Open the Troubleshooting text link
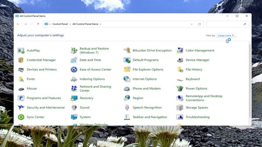The height and width of the screenshot is (147, 262). pyautogui.click(x=198, y=117)
